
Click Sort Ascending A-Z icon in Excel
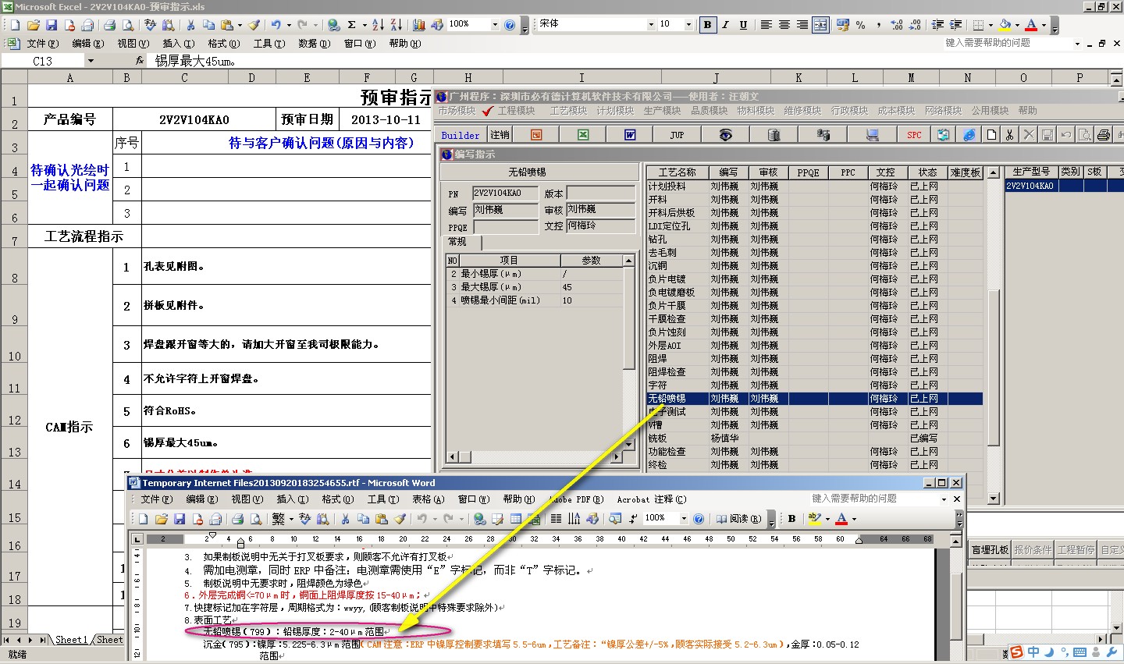[378, 25]
